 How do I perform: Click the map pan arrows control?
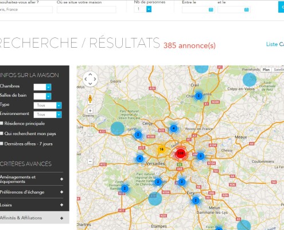point(90,79)
